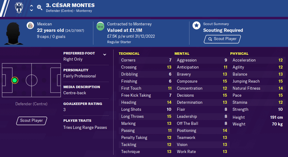288x157 pixels.
Task: Click the Composure attribute row
Action: (202, 81)
